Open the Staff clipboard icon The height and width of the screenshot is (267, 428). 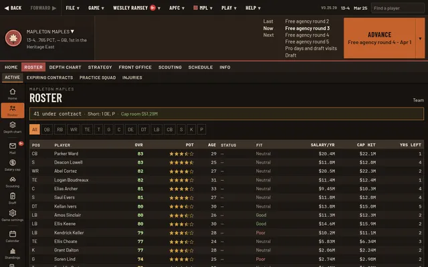pos(13,196)
